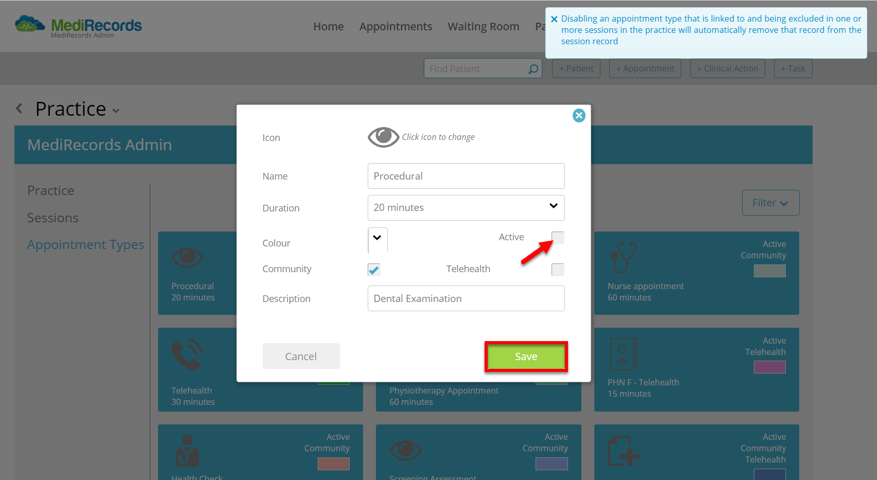Viewport: 877px width, 480px height.
Task: Click the eye icon to change it
Action: tap(383, 137)
